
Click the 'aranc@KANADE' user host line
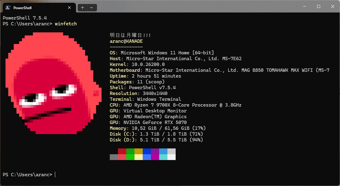(126, 41)
